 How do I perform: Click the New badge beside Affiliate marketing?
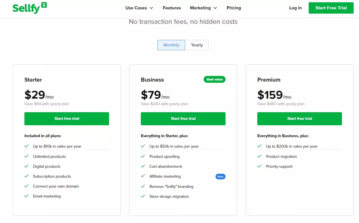coord(220,177)
